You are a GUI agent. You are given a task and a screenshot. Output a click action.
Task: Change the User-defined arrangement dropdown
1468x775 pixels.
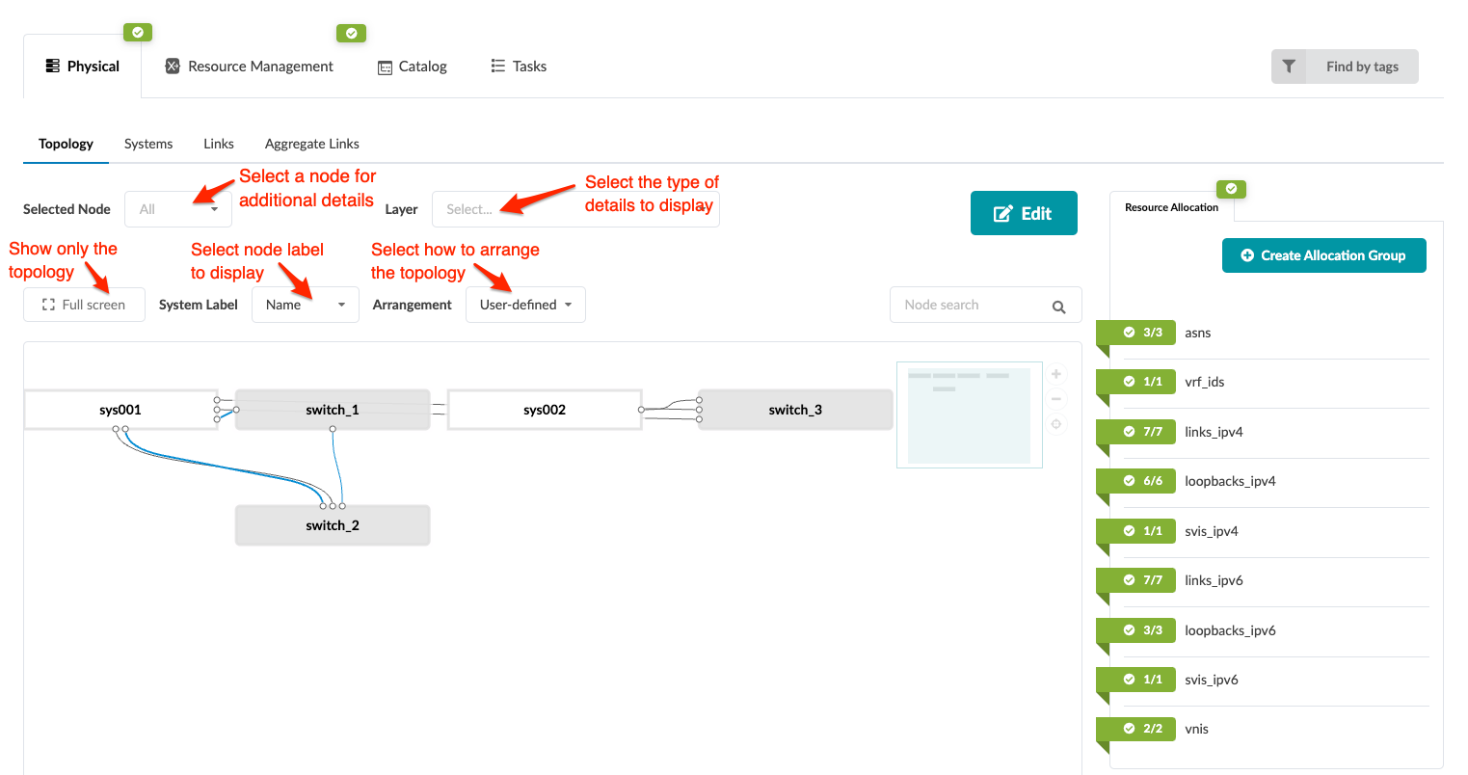(525, 305)
